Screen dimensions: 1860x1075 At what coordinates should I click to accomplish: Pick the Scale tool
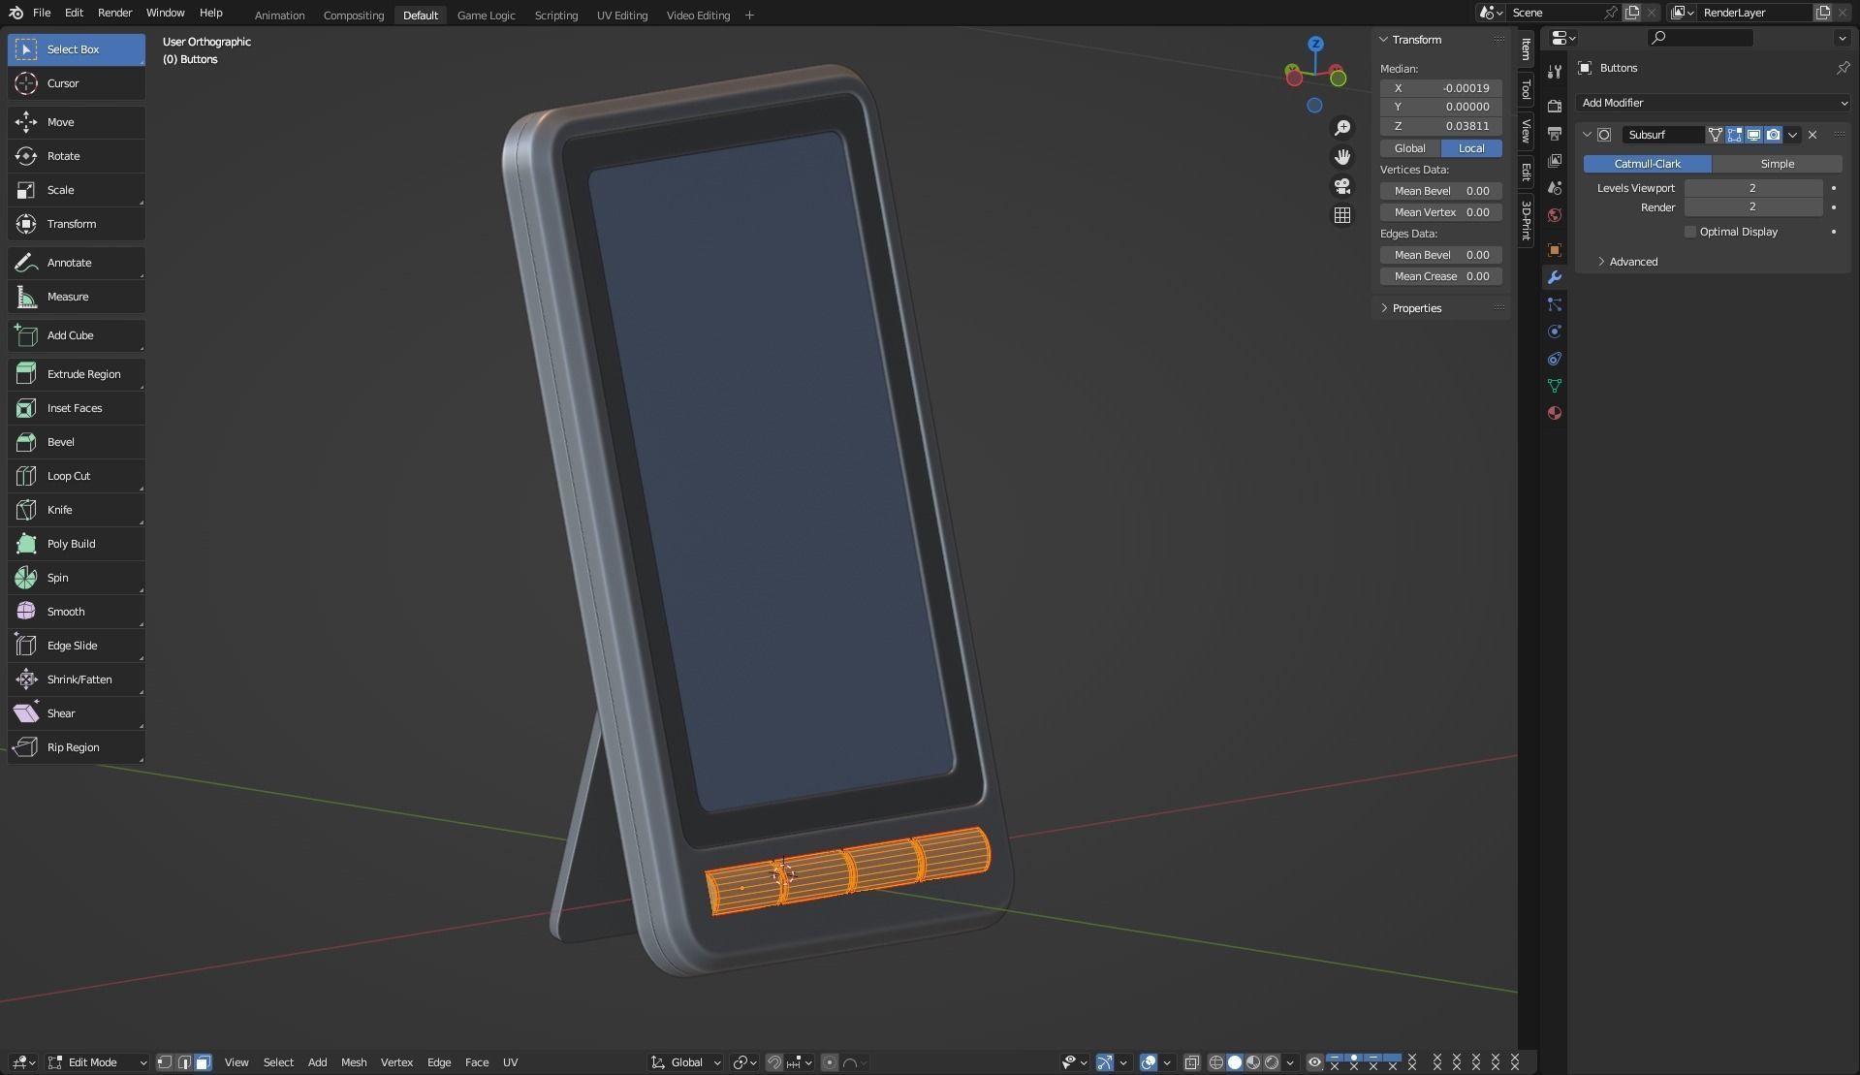(x=77, y=190)
